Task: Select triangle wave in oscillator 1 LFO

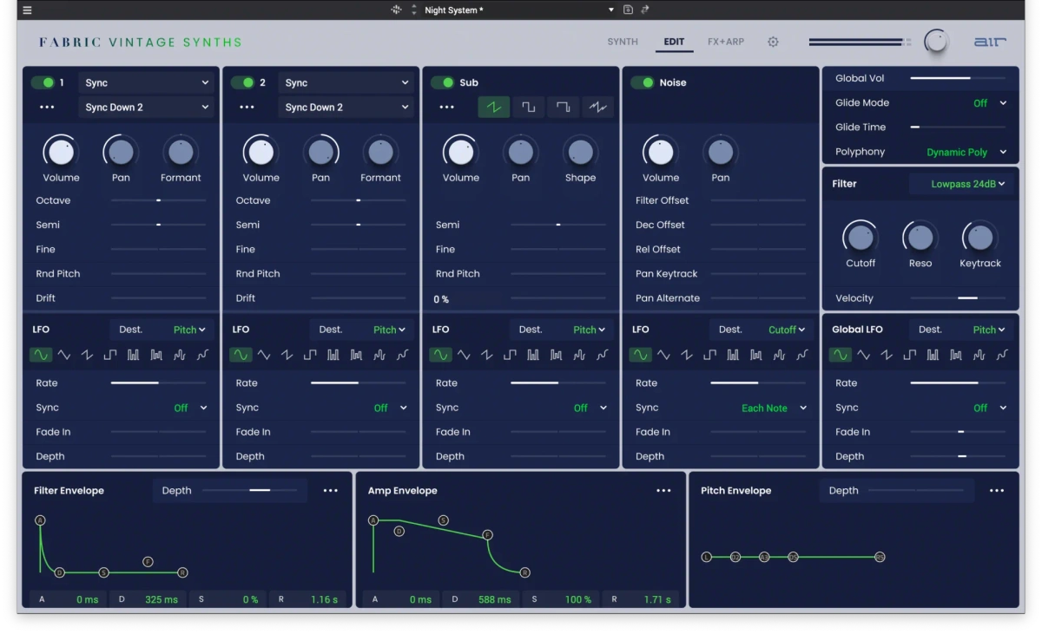Action: [64, 355]
